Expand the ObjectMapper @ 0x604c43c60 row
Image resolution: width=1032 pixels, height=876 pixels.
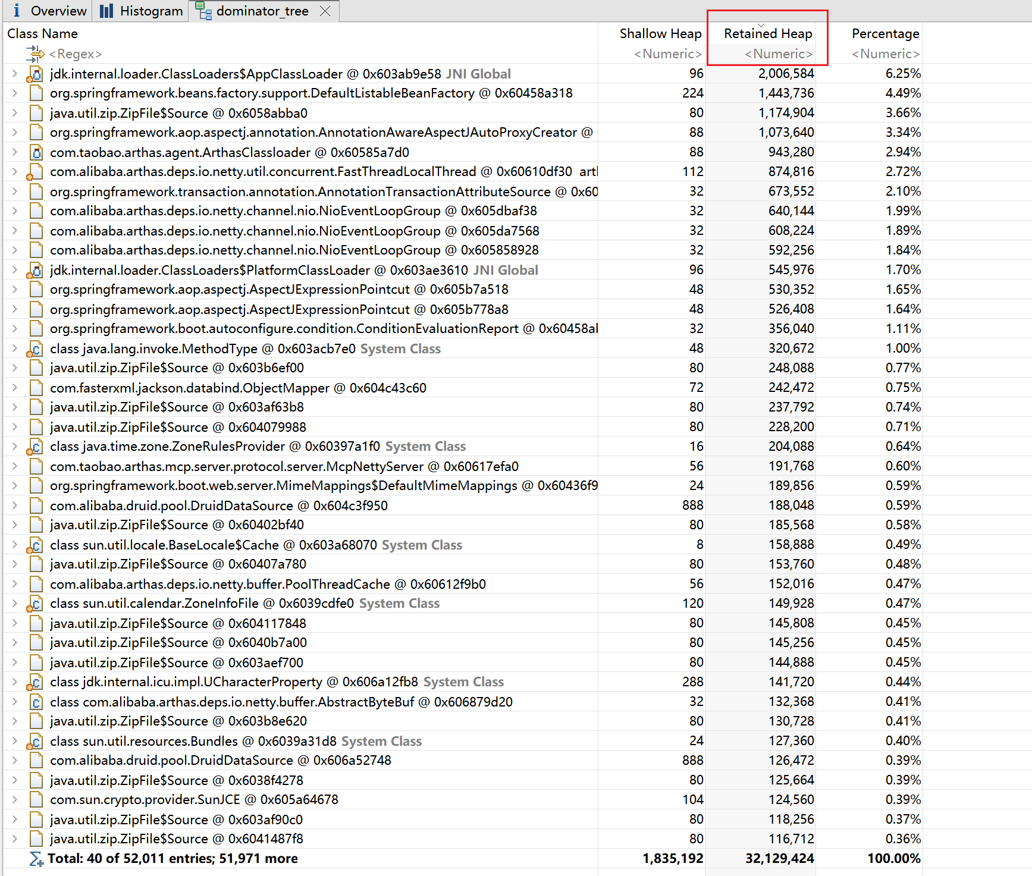click(x=14, y=388)
